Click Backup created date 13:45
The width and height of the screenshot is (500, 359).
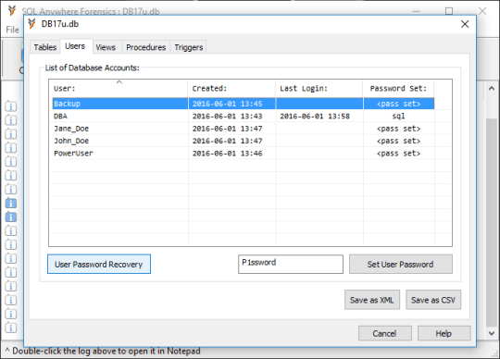pos(228,104)
